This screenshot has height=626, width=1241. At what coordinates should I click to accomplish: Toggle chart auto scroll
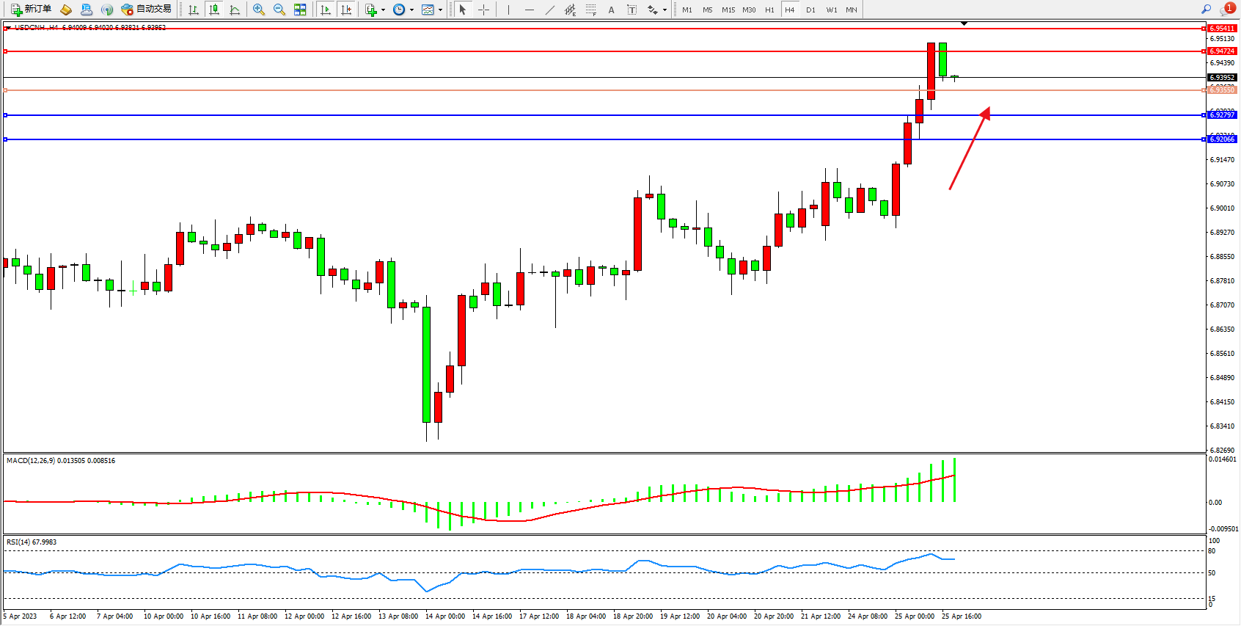[x=326, y=10]
